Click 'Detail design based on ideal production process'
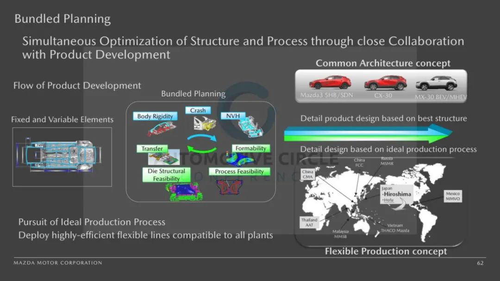Screen dimensions: 500x281 (388, 149)
